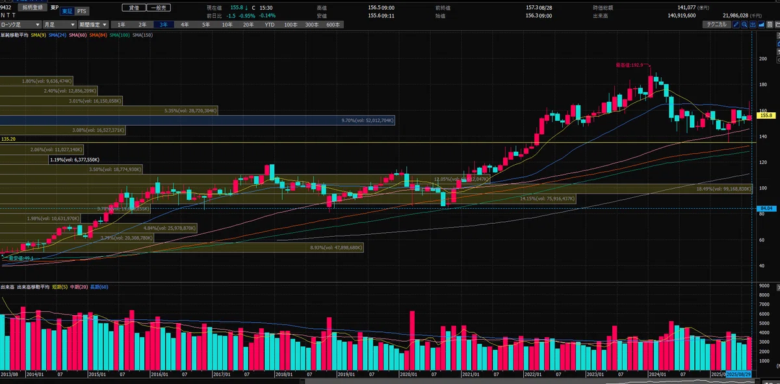Click the 最安値:49.1 annotation
The height and width of the screenshot is (384, 780).
point(21,258)
